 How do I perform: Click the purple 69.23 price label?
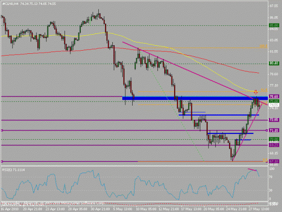pyautogui.click(x=274, y=145)
